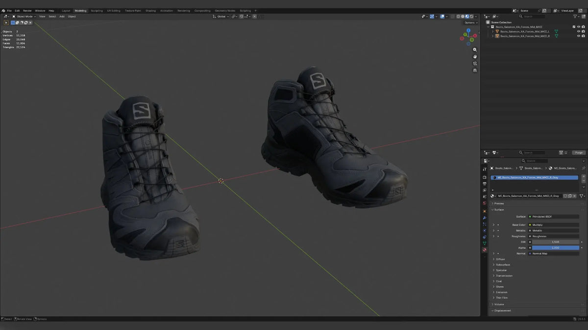Switch to the UV Editing workspace tab

114,10
